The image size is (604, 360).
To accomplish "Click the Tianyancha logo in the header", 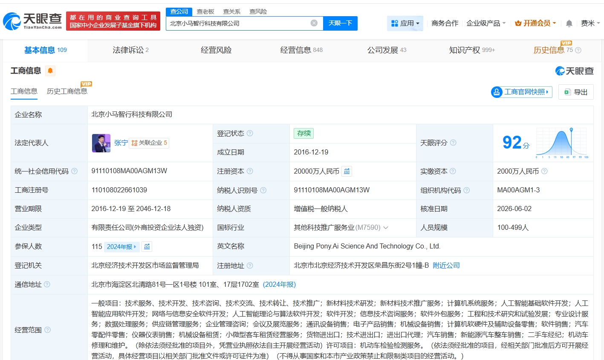I will coord(33,21).
